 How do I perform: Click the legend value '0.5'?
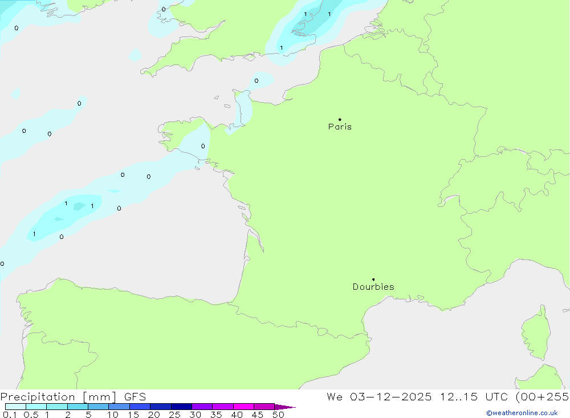coord(31,415)
